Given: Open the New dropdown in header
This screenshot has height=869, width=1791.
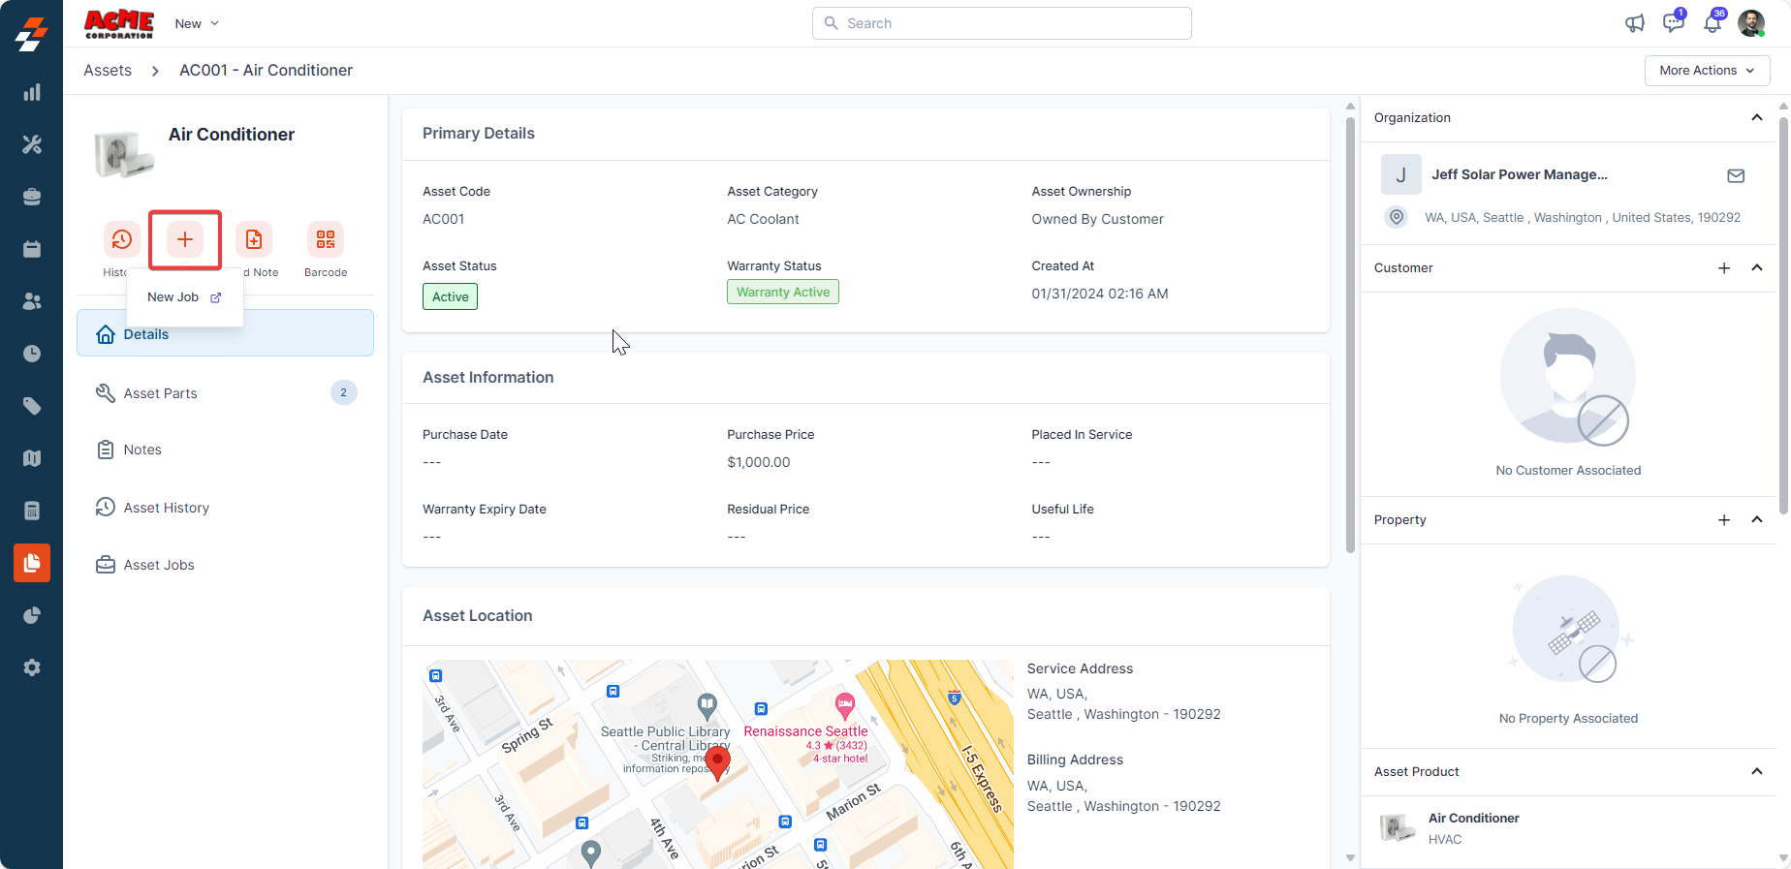Looking at the screenshot, I should (x=197, y=23).
